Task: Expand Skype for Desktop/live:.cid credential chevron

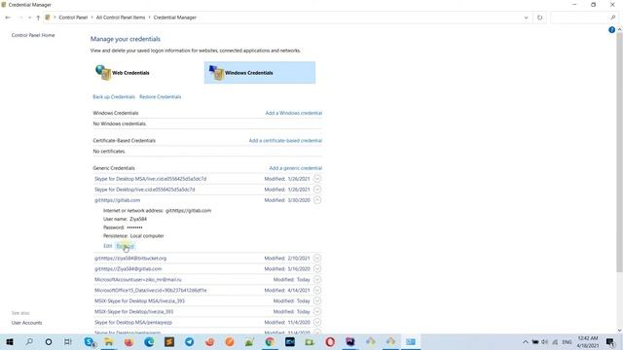Action: pyautogui.click(x=317, y=190)
